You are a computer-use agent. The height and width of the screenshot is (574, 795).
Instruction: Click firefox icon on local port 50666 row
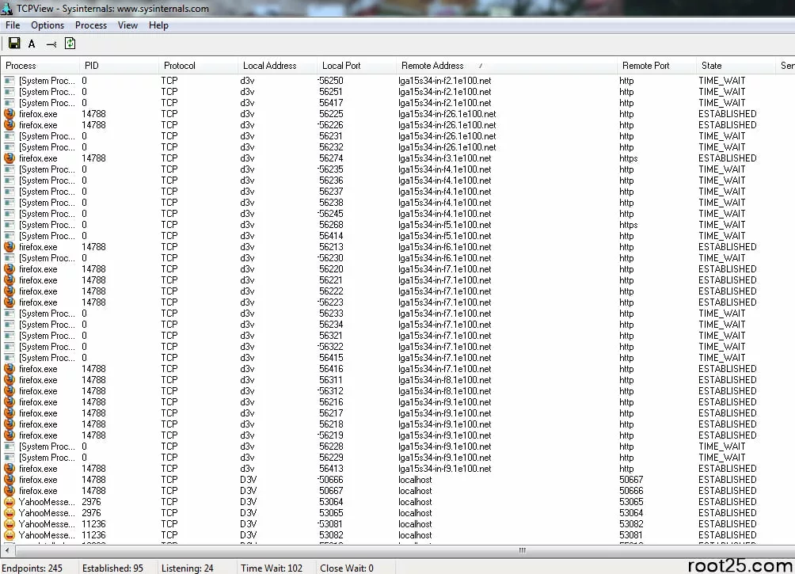point(10,480)
